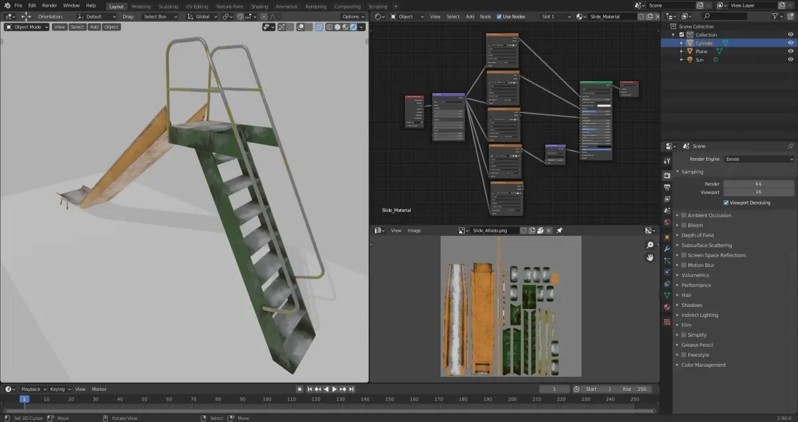
Task: Switch to the Shading workspace tab
Action: coord(259,7)
